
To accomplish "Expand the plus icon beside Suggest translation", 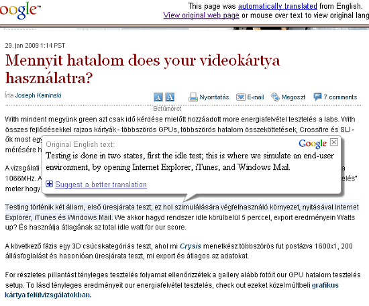I will click(49, 184).
